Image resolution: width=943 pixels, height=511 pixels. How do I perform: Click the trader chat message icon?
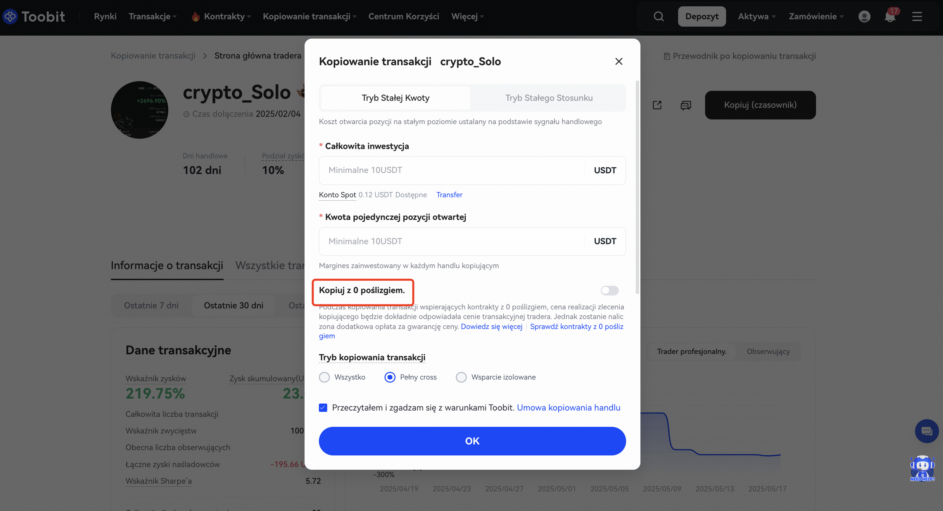(686, 105)
